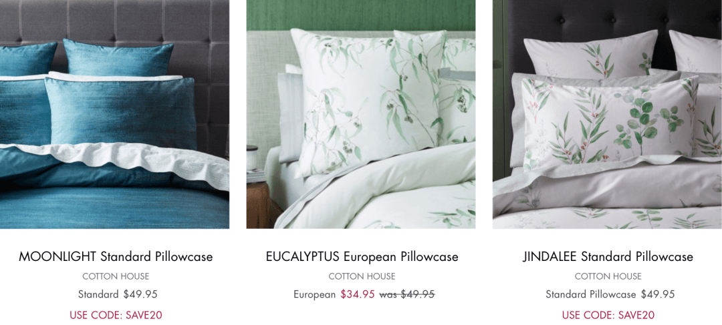Click USE CODE: SAVE20 under Moonlight

pos(116,316)
